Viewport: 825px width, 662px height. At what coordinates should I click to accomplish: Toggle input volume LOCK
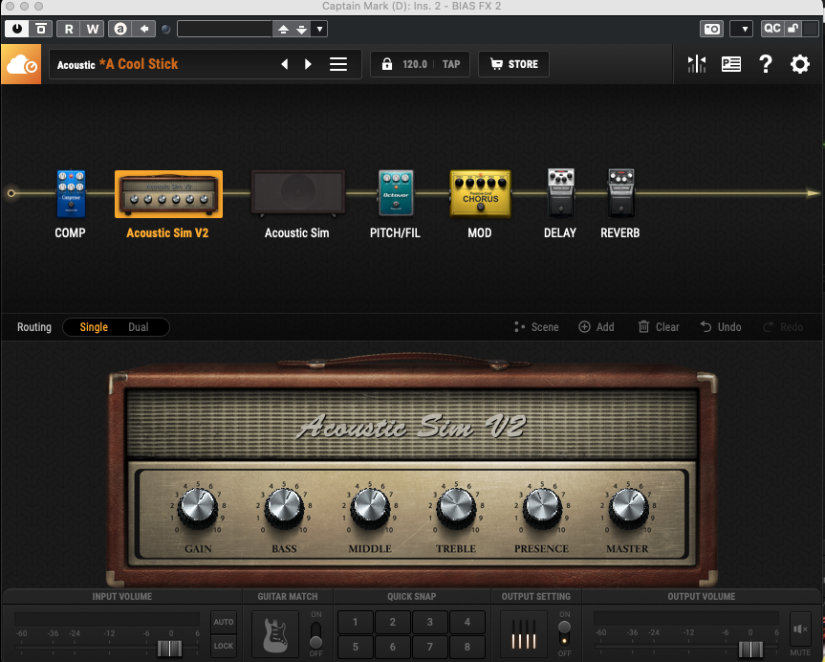pos(224,646)
